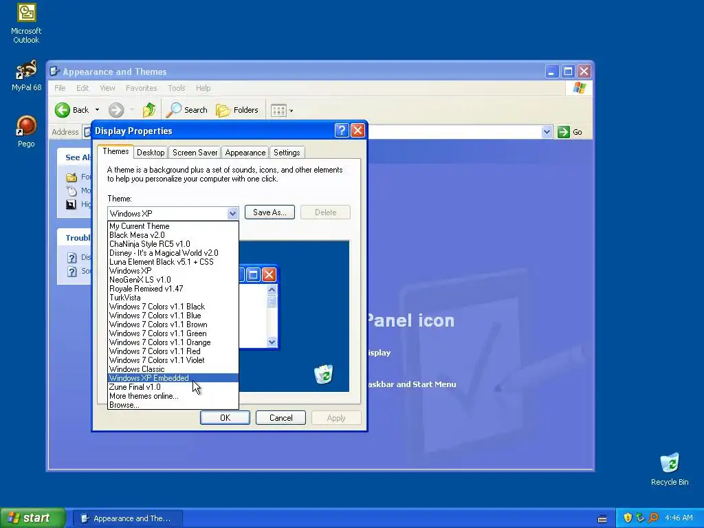
Task: Choose Windows 7 Colors v1.1 Brown
Action: (173, 324)
